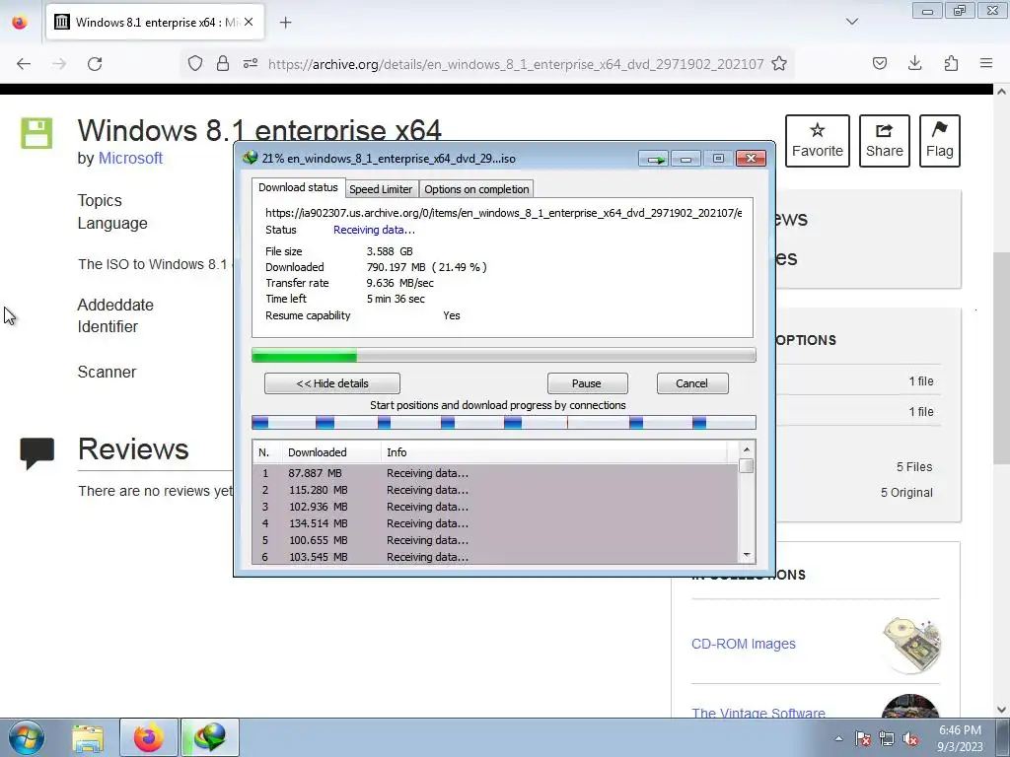The width and height of the screenshot is (1010, 757).
Task: Click the browser page vertical scrollbar
Action: click(x=1001, y=357)
